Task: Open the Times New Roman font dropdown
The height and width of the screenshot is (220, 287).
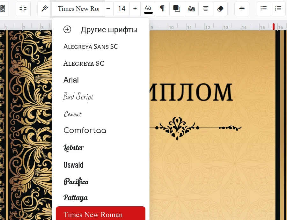Action: click(x=77, y=9)
